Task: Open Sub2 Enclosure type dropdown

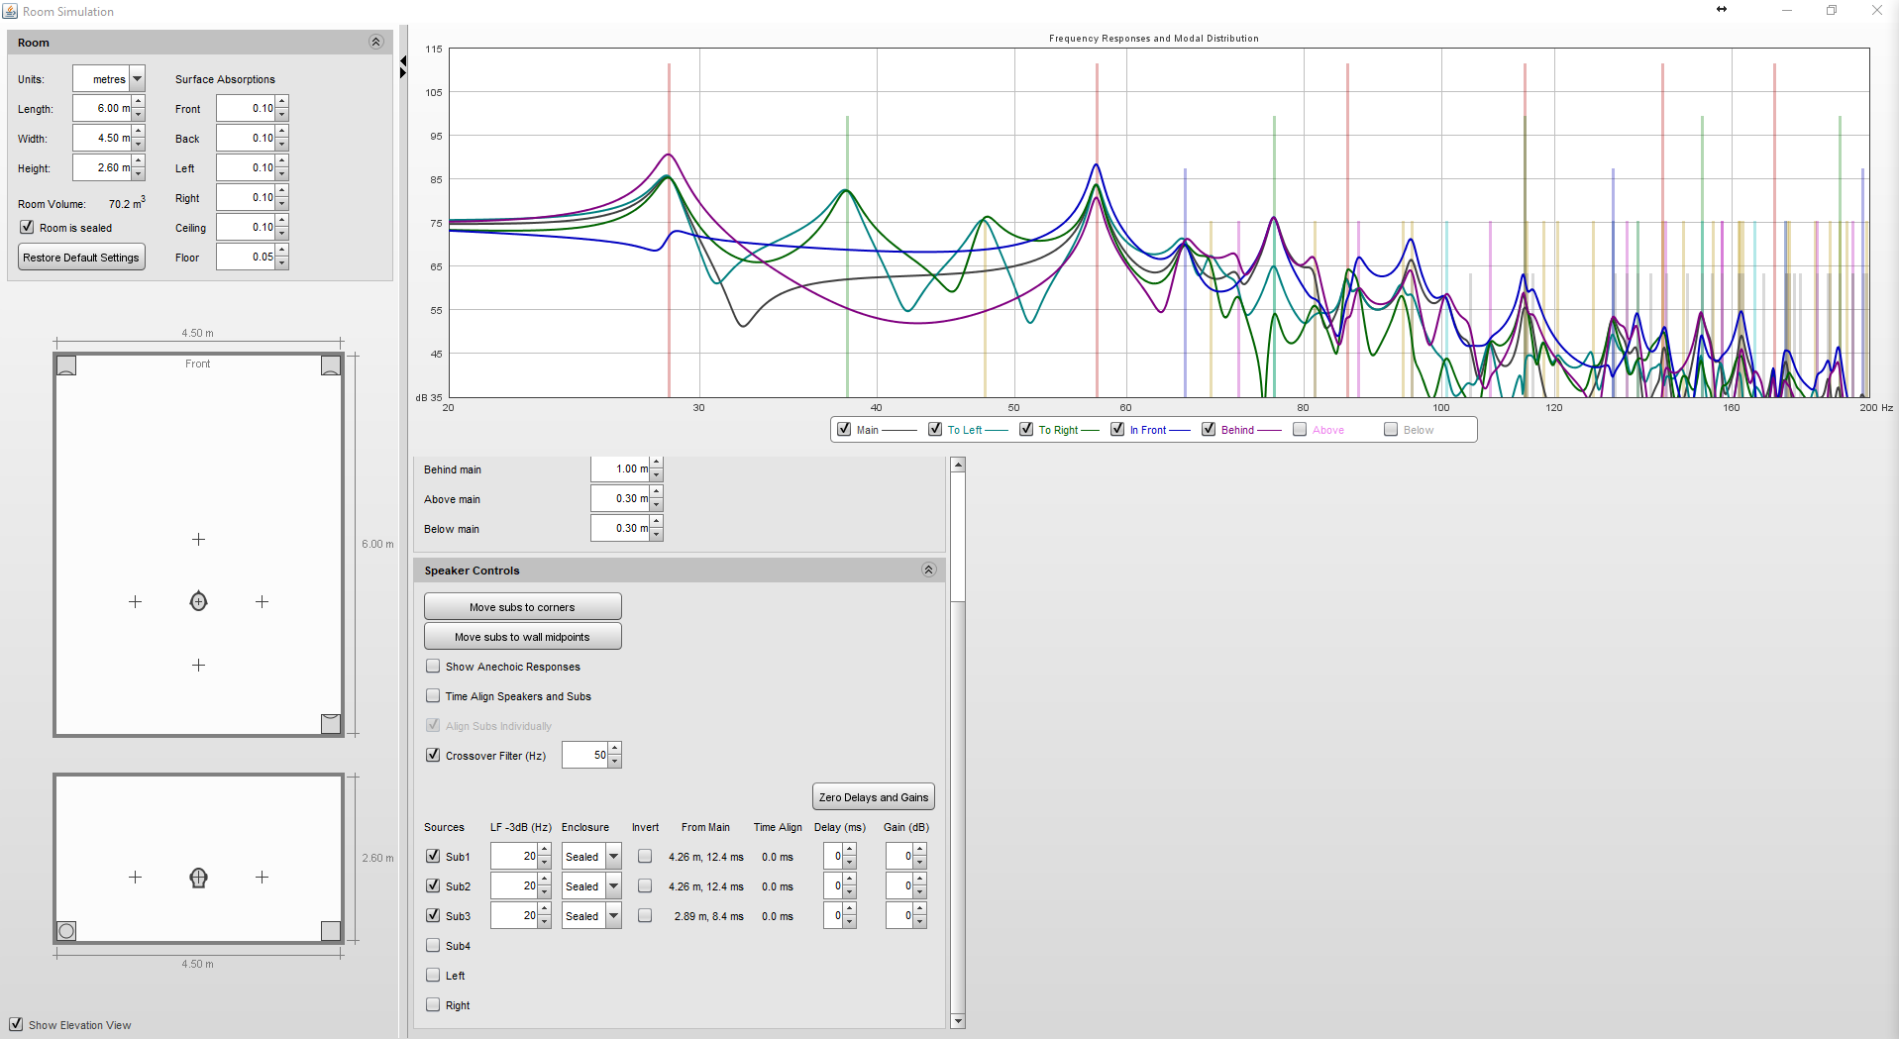Action: click(614, 886)
